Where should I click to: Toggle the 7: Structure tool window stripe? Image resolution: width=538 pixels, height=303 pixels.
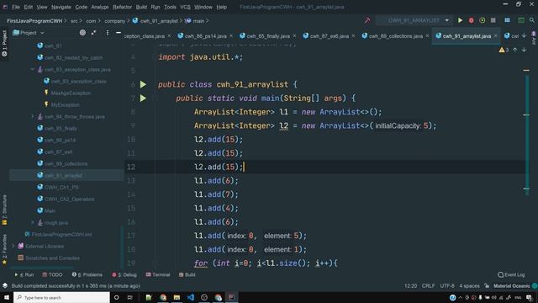pos(4,210)
